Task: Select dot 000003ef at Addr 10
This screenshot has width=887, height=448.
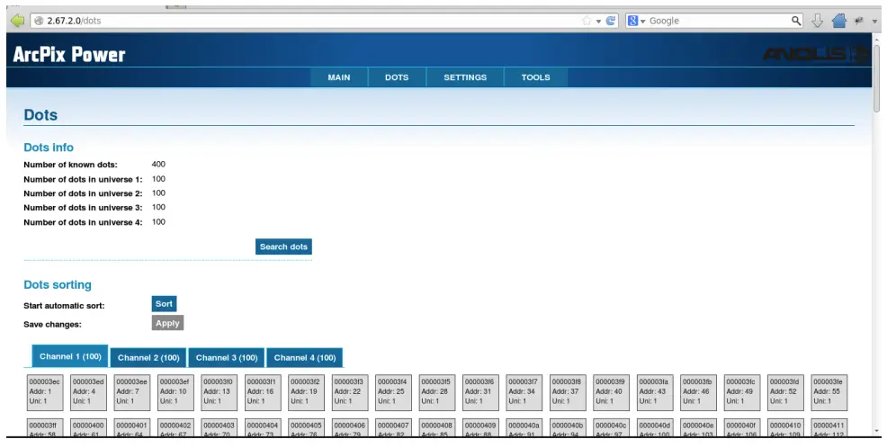Action: tap(175, 392)
